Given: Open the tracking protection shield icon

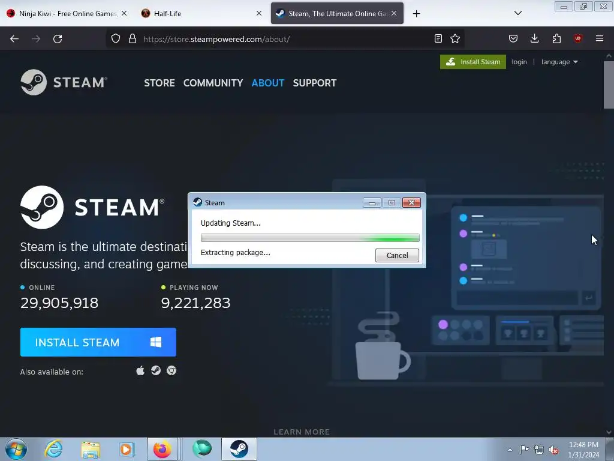Looking at the screenshot, I should [116, 38].
